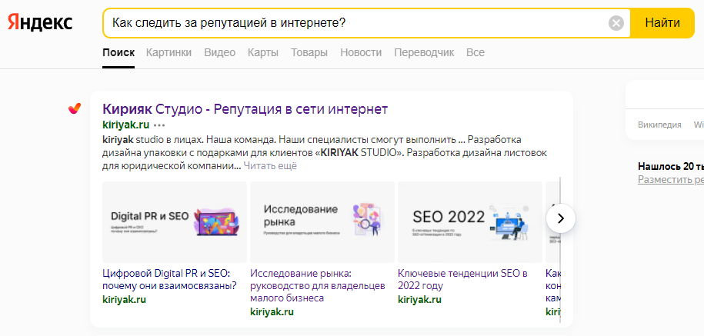Open the Товары tab

(309, 52)
